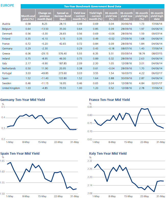The image size is (166, 202).
Task: Click the Germany Ten-Year Mid Yield title
Action: pos(23,100)
